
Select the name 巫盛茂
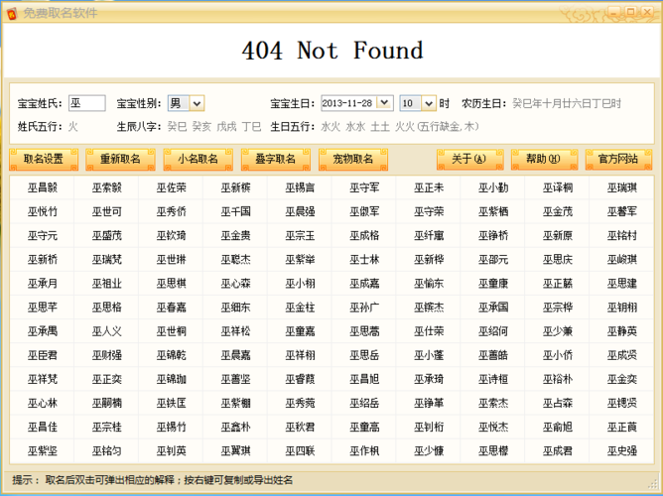click(107, 235)
